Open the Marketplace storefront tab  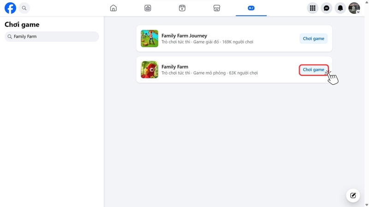[x=217, y=8]
